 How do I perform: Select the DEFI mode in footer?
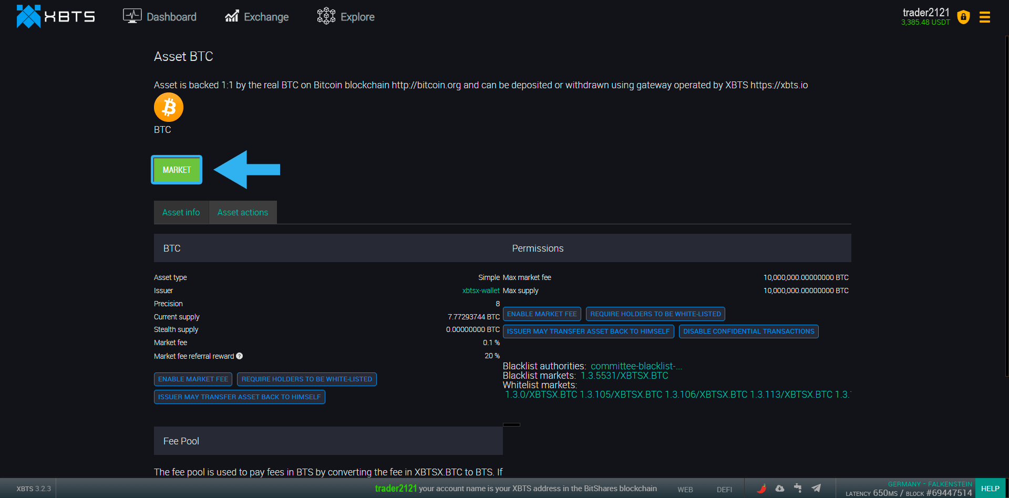pyautogui.click(x=724, y=489)
